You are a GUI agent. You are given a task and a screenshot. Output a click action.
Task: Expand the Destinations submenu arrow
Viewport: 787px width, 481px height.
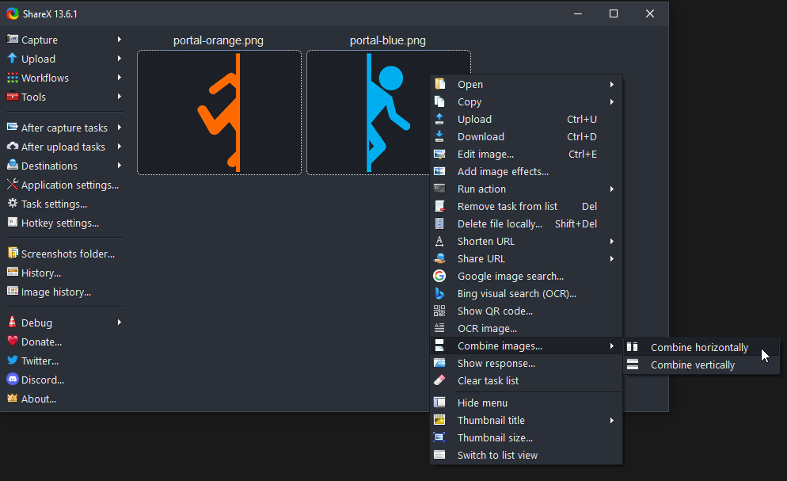coord(120,165)
